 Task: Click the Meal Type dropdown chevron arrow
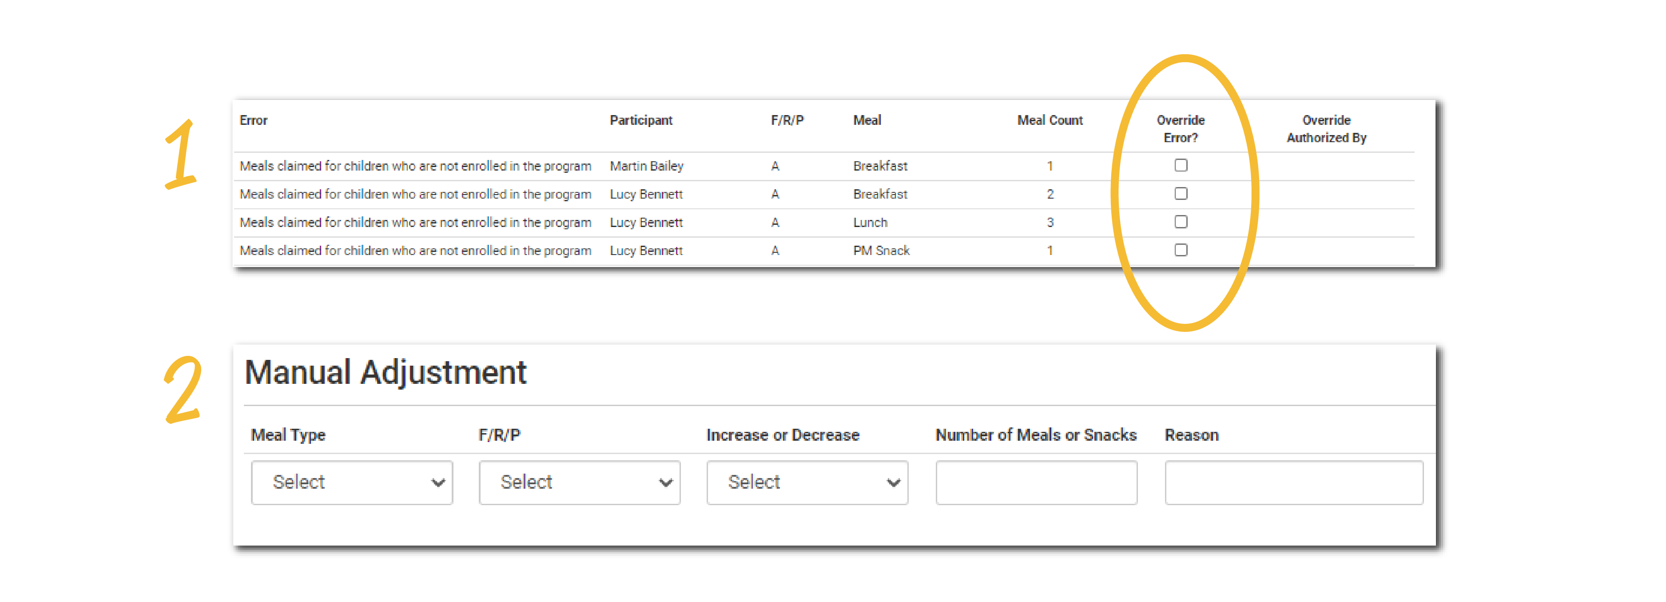point(438,482)
